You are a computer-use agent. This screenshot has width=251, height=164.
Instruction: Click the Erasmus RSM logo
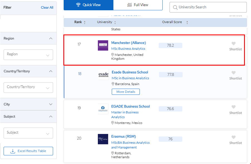pyautogui.click(x=103, y=139)
